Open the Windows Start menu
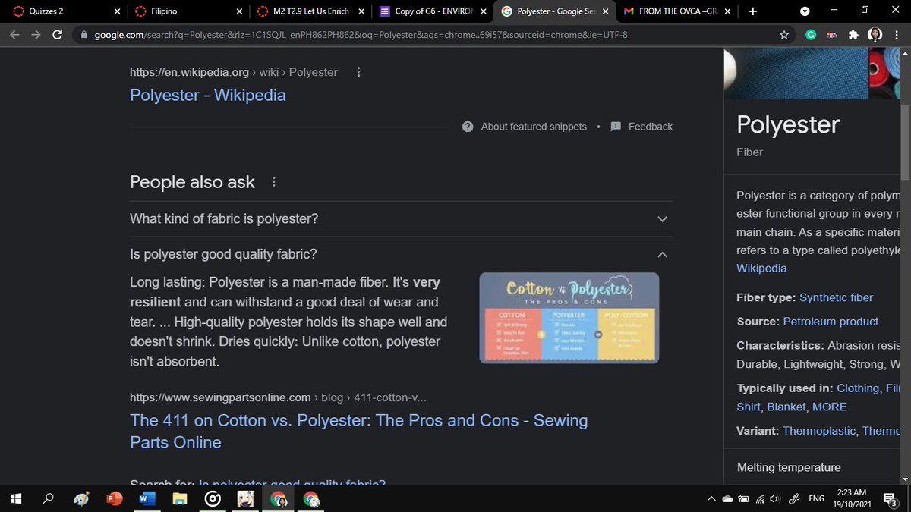Viewport: 911px width, 512px height. [x=15, y=498]
